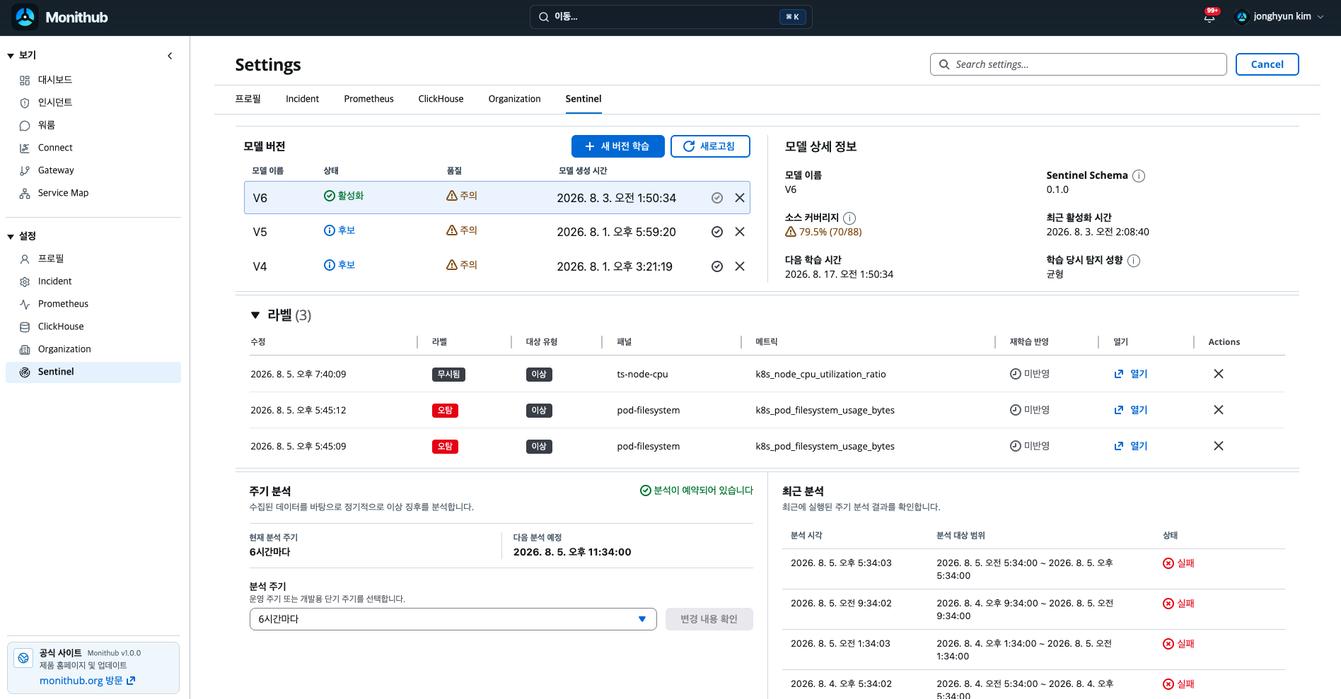Screen dimensions: 1341x699
Task: Select Sentinel in the sidebar
Action: [93, 372]
